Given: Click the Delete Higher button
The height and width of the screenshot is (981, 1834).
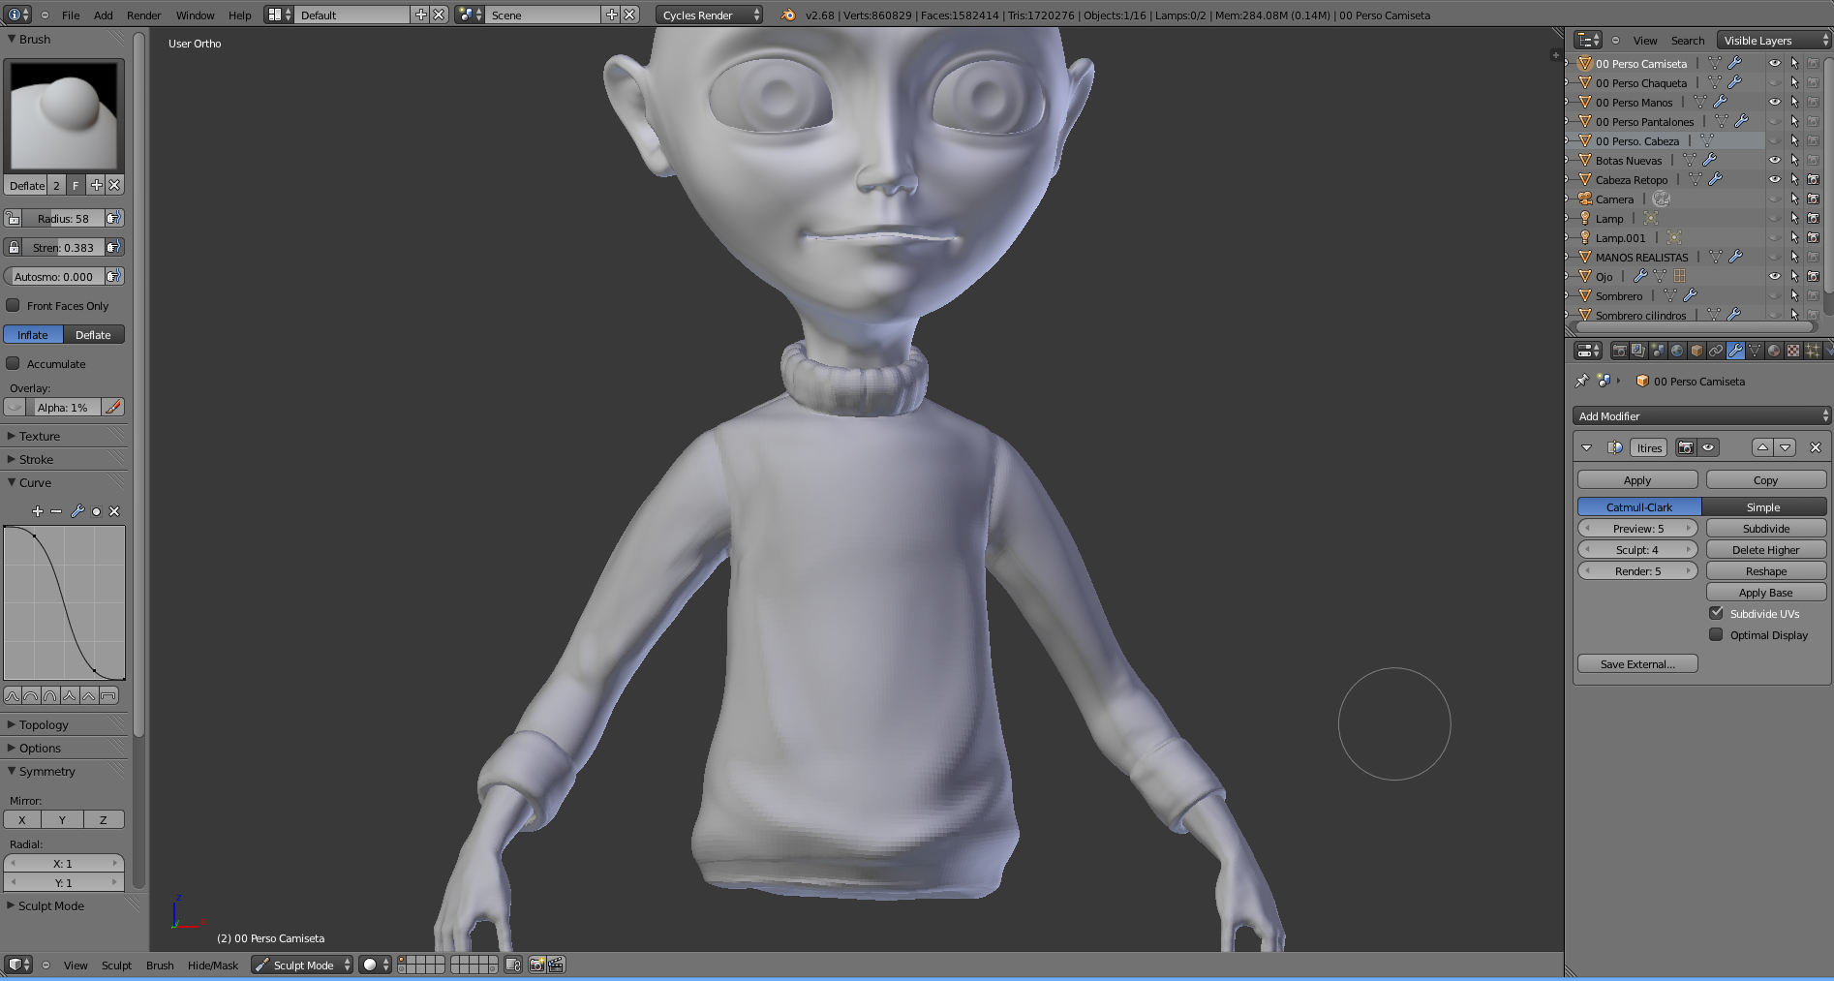Looking at the screenshot, I should (x=1766, y=550).
